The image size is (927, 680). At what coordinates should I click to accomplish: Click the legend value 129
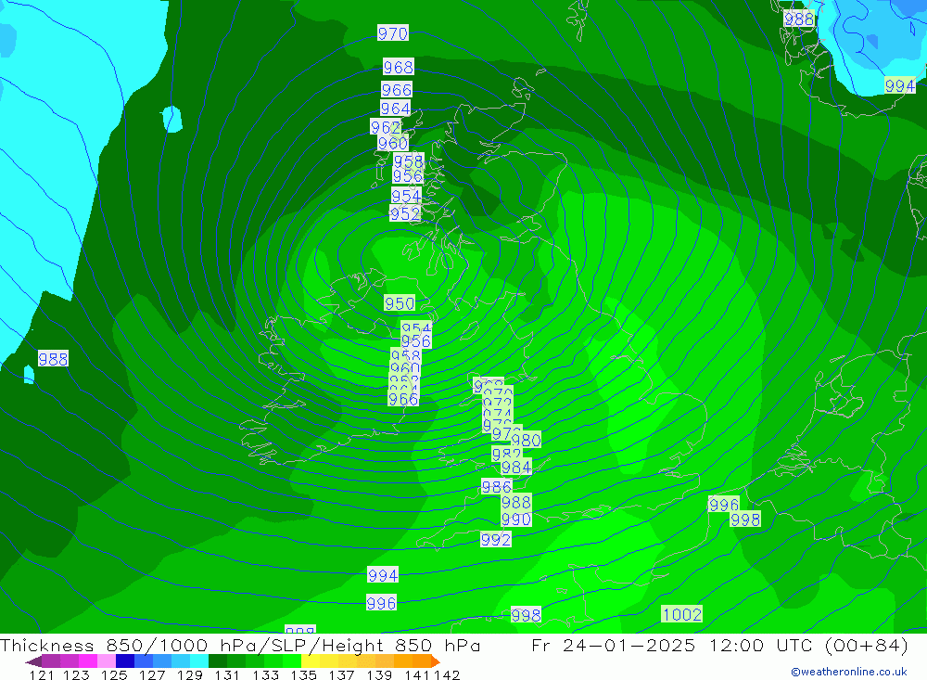(x=189, y=674)
